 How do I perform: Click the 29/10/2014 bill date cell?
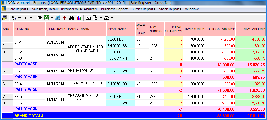point(56,42)
